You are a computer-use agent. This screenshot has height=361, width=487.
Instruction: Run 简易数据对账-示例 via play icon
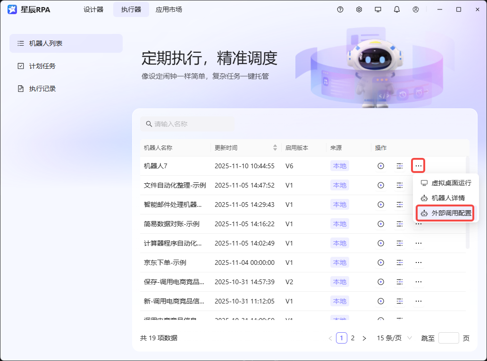coord(381,224)
